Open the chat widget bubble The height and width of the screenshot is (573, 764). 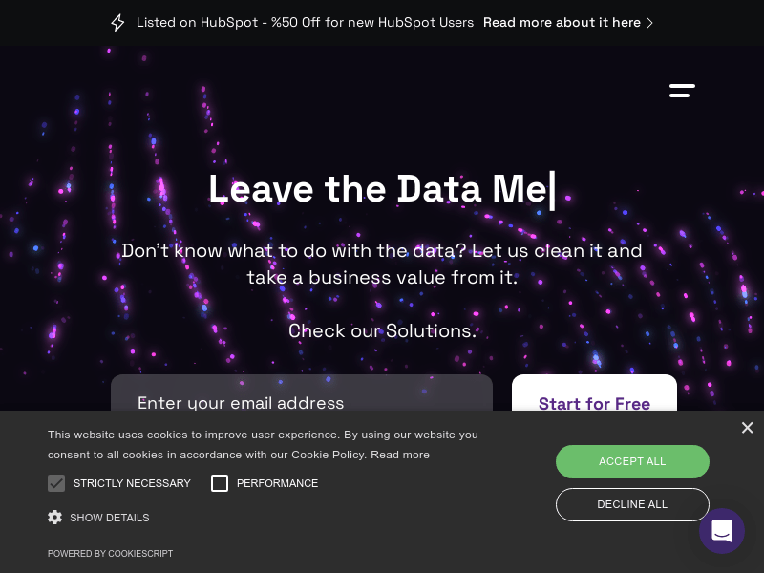[x=722, y=531]
